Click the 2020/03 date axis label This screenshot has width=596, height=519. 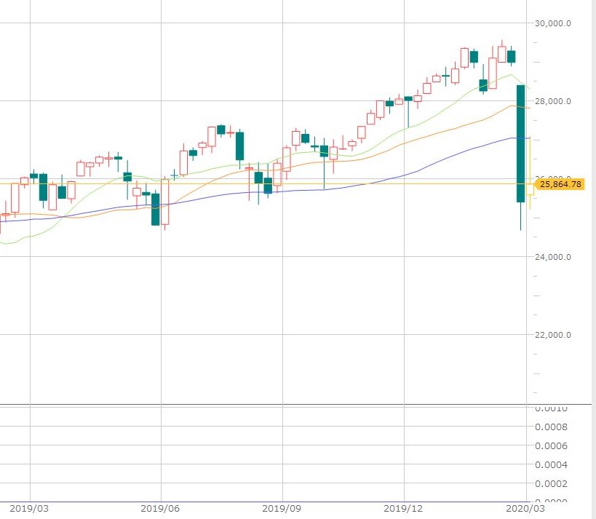525,508
